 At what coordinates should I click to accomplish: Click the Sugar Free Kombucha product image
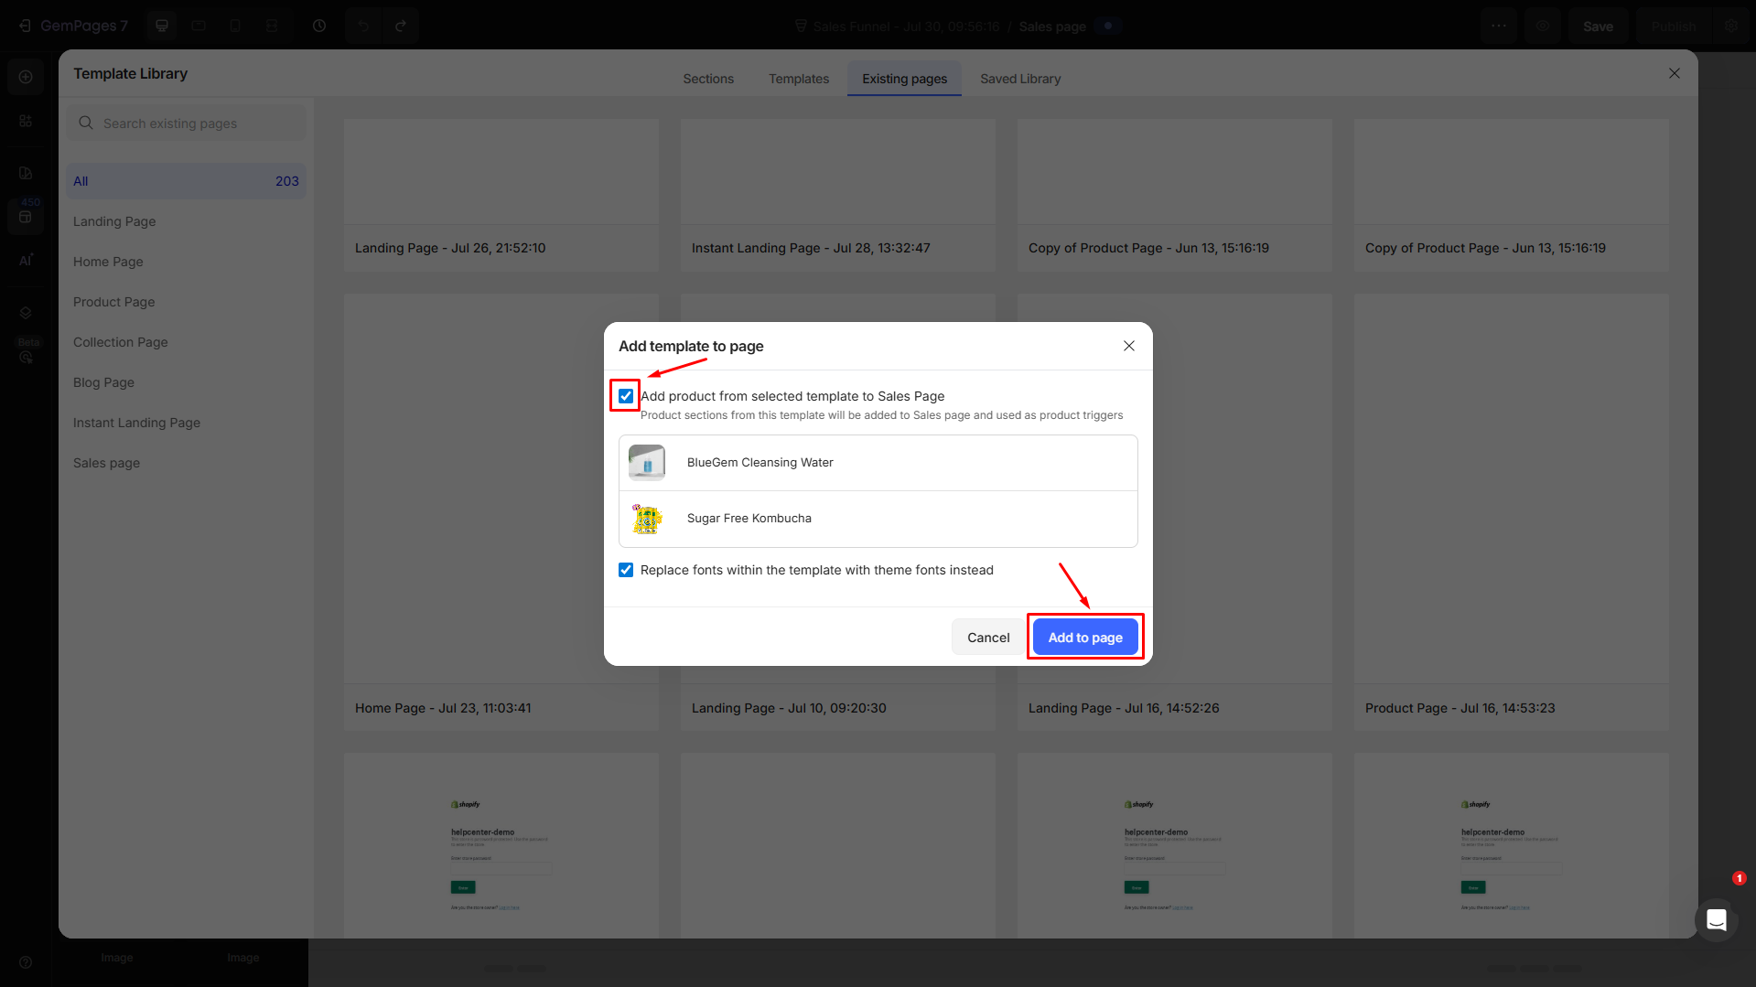pyautogui.click(x=647, y=519)
